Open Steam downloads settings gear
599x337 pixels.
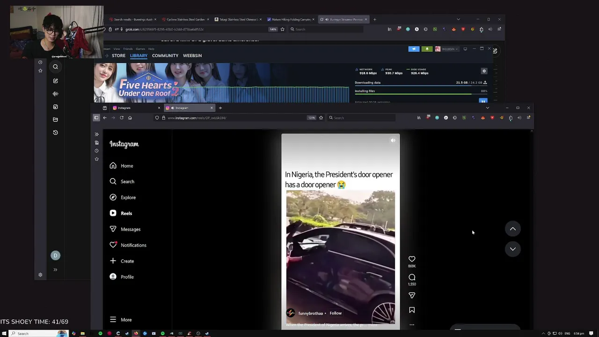tap(484, 71)
